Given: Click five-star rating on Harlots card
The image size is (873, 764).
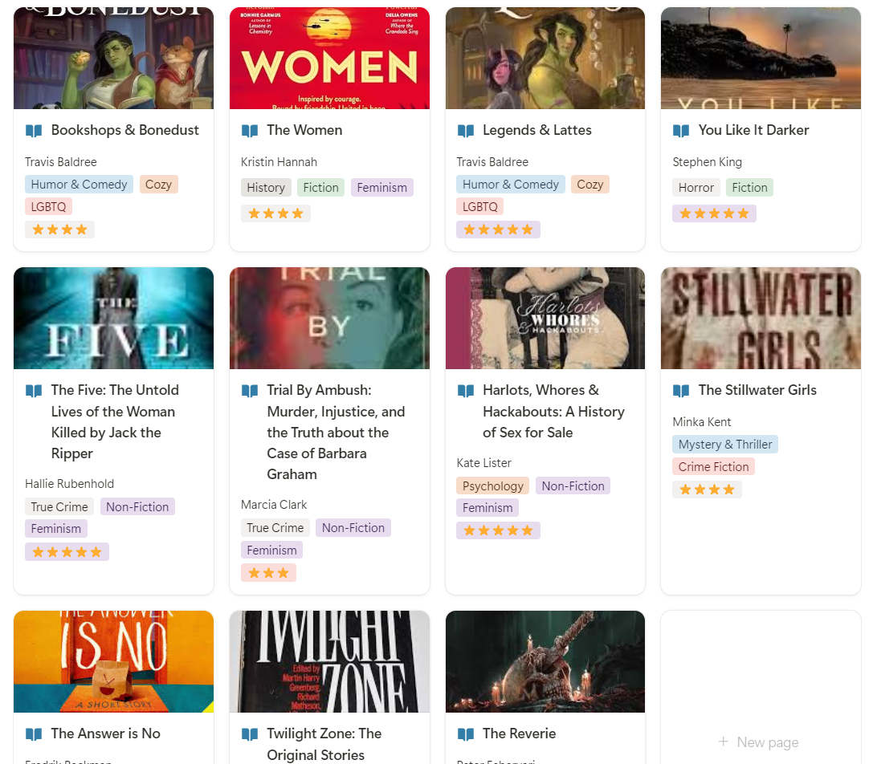Looking at the screenshot, I should click(498, 530).
